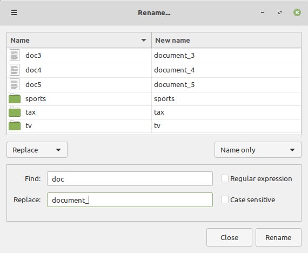Image resolution: width=308 pixels, height=253 pixels.
Task: Click the Name column header
Action: [x=79, y=41]
